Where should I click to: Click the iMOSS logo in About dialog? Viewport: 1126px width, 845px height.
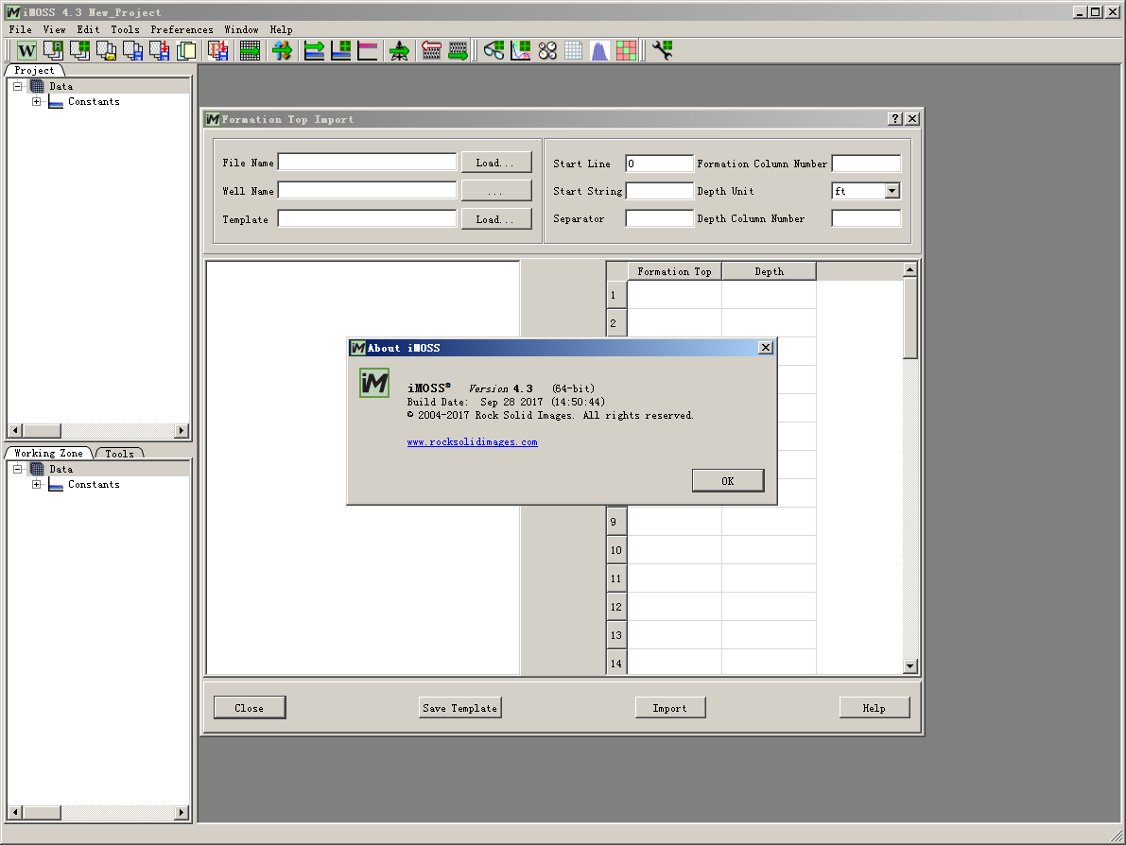coord(374,383)
